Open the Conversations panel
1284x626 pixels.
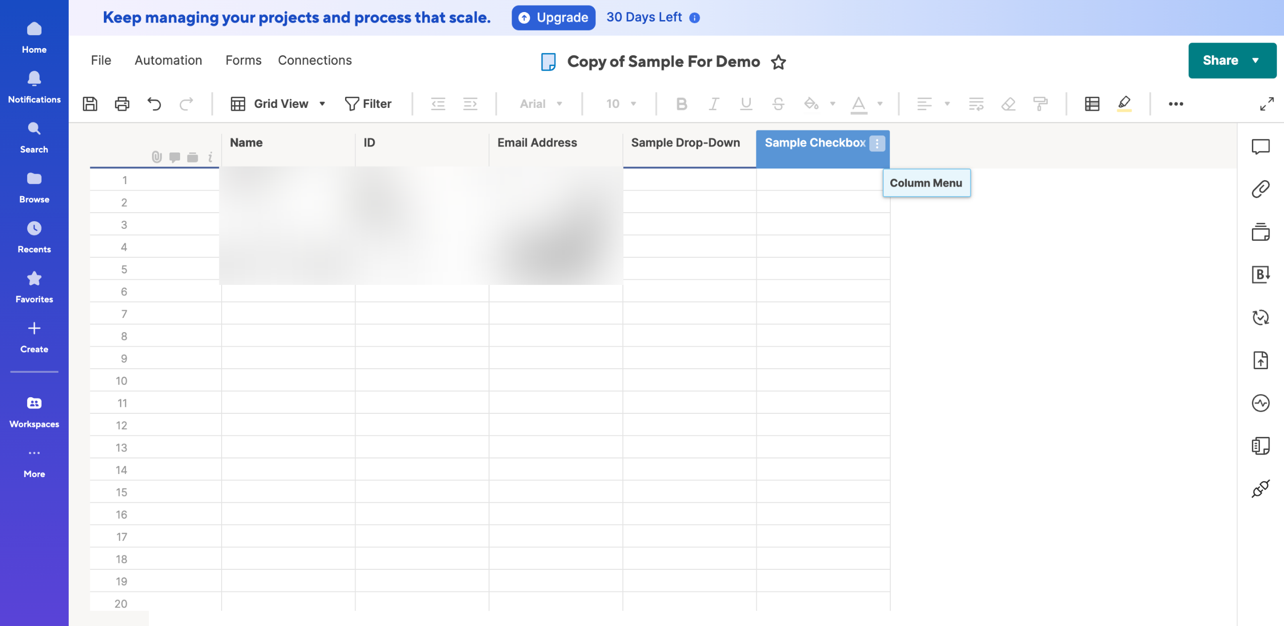point(1261,147)
